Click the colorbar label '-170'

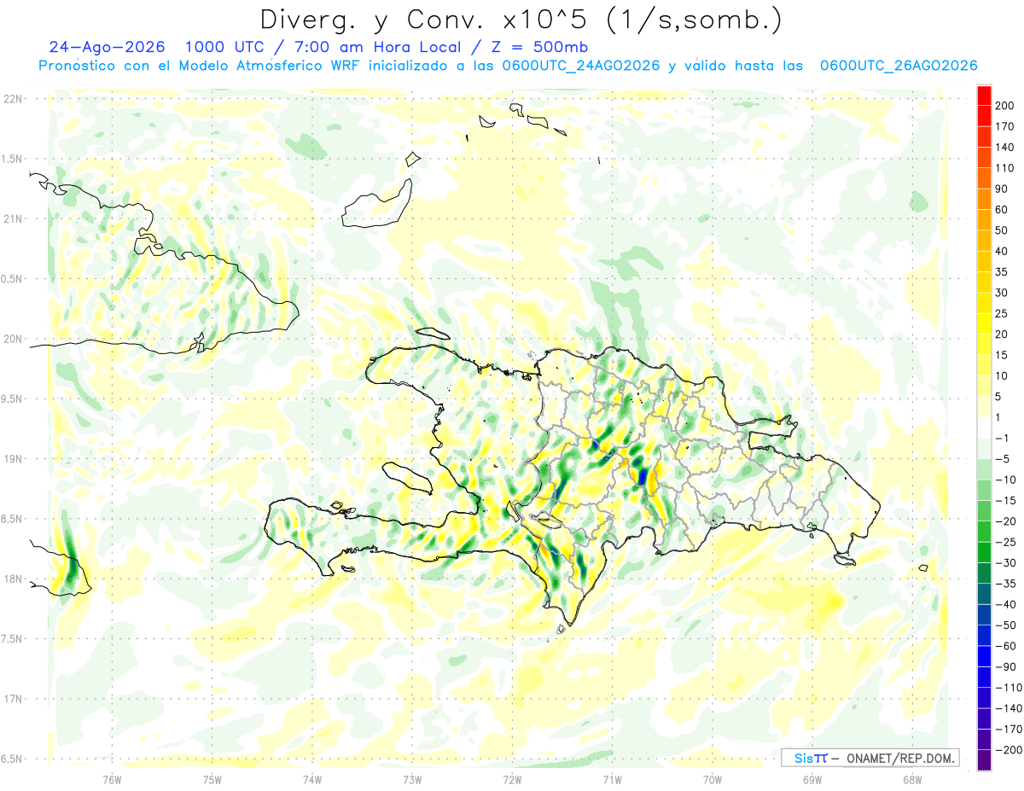(1010, 729)
